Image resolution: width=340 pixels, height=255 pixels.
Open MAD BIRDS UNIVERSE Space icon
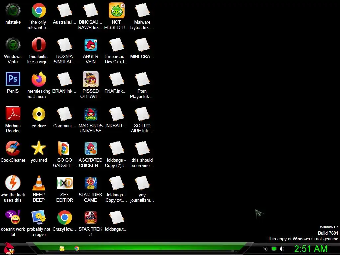(x=90, y=114)
